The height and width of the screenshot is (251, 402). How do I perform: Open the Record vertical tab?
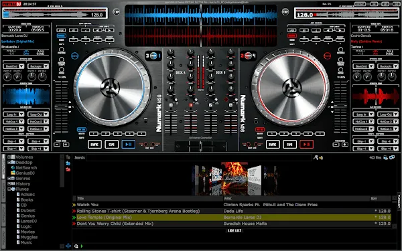3,238
